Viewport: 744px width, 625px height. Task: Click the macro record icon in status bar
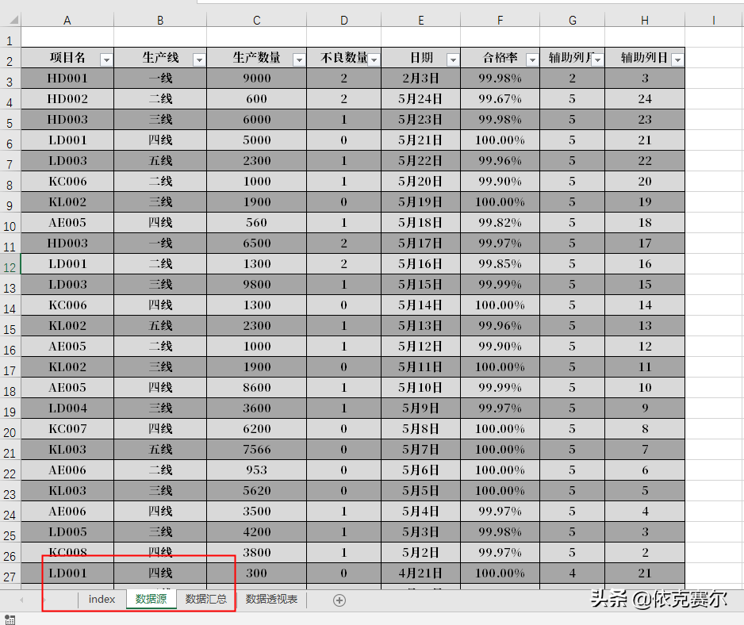click(x=10, y=619)
